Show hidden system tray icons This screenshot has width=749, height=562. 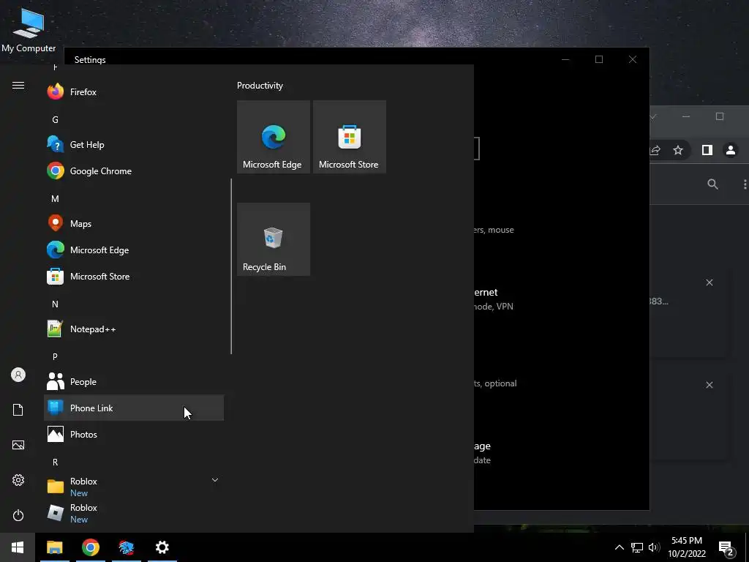619,547
